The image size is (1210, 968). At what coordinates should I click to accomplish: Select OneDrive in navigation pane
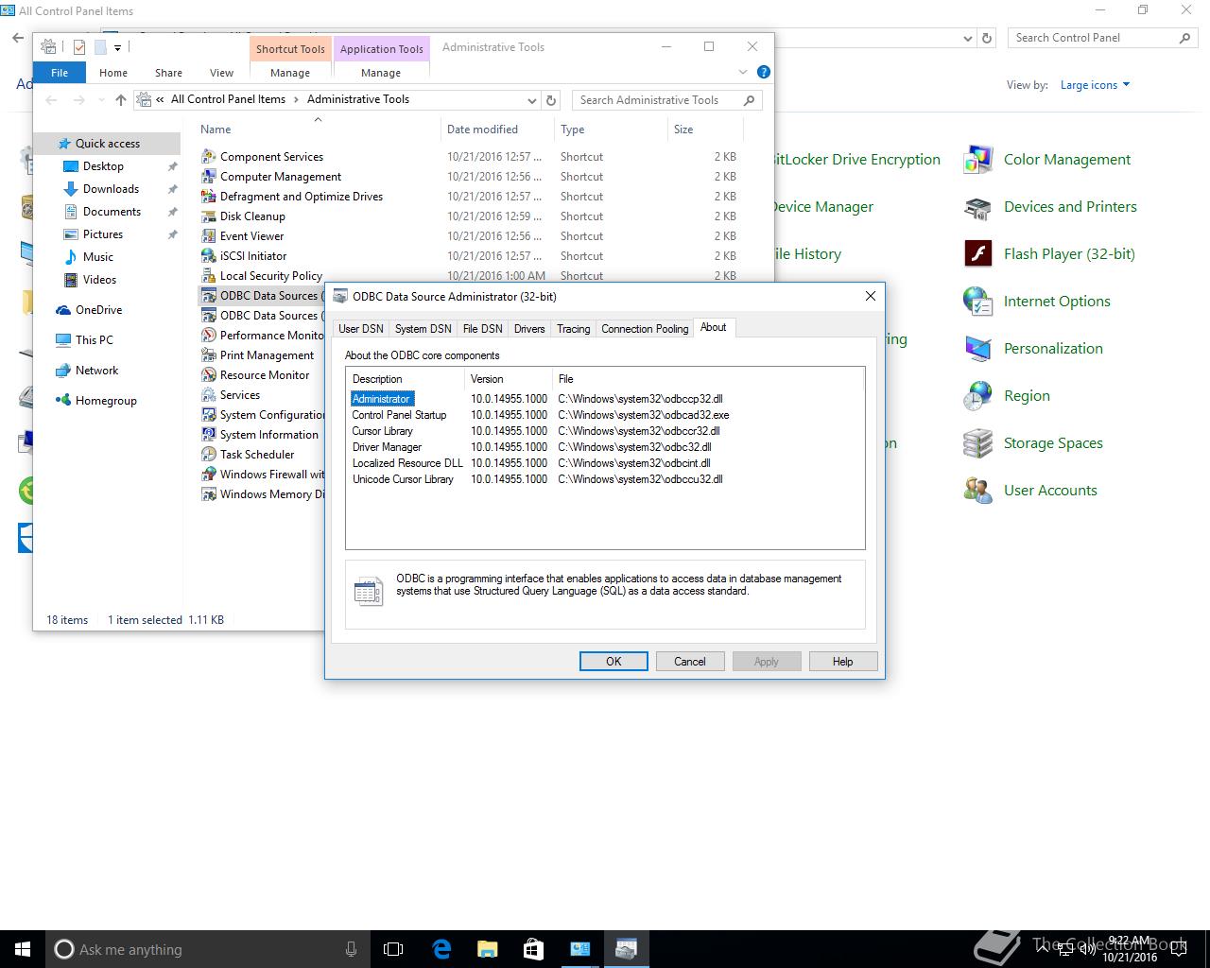tap(98, 310)
